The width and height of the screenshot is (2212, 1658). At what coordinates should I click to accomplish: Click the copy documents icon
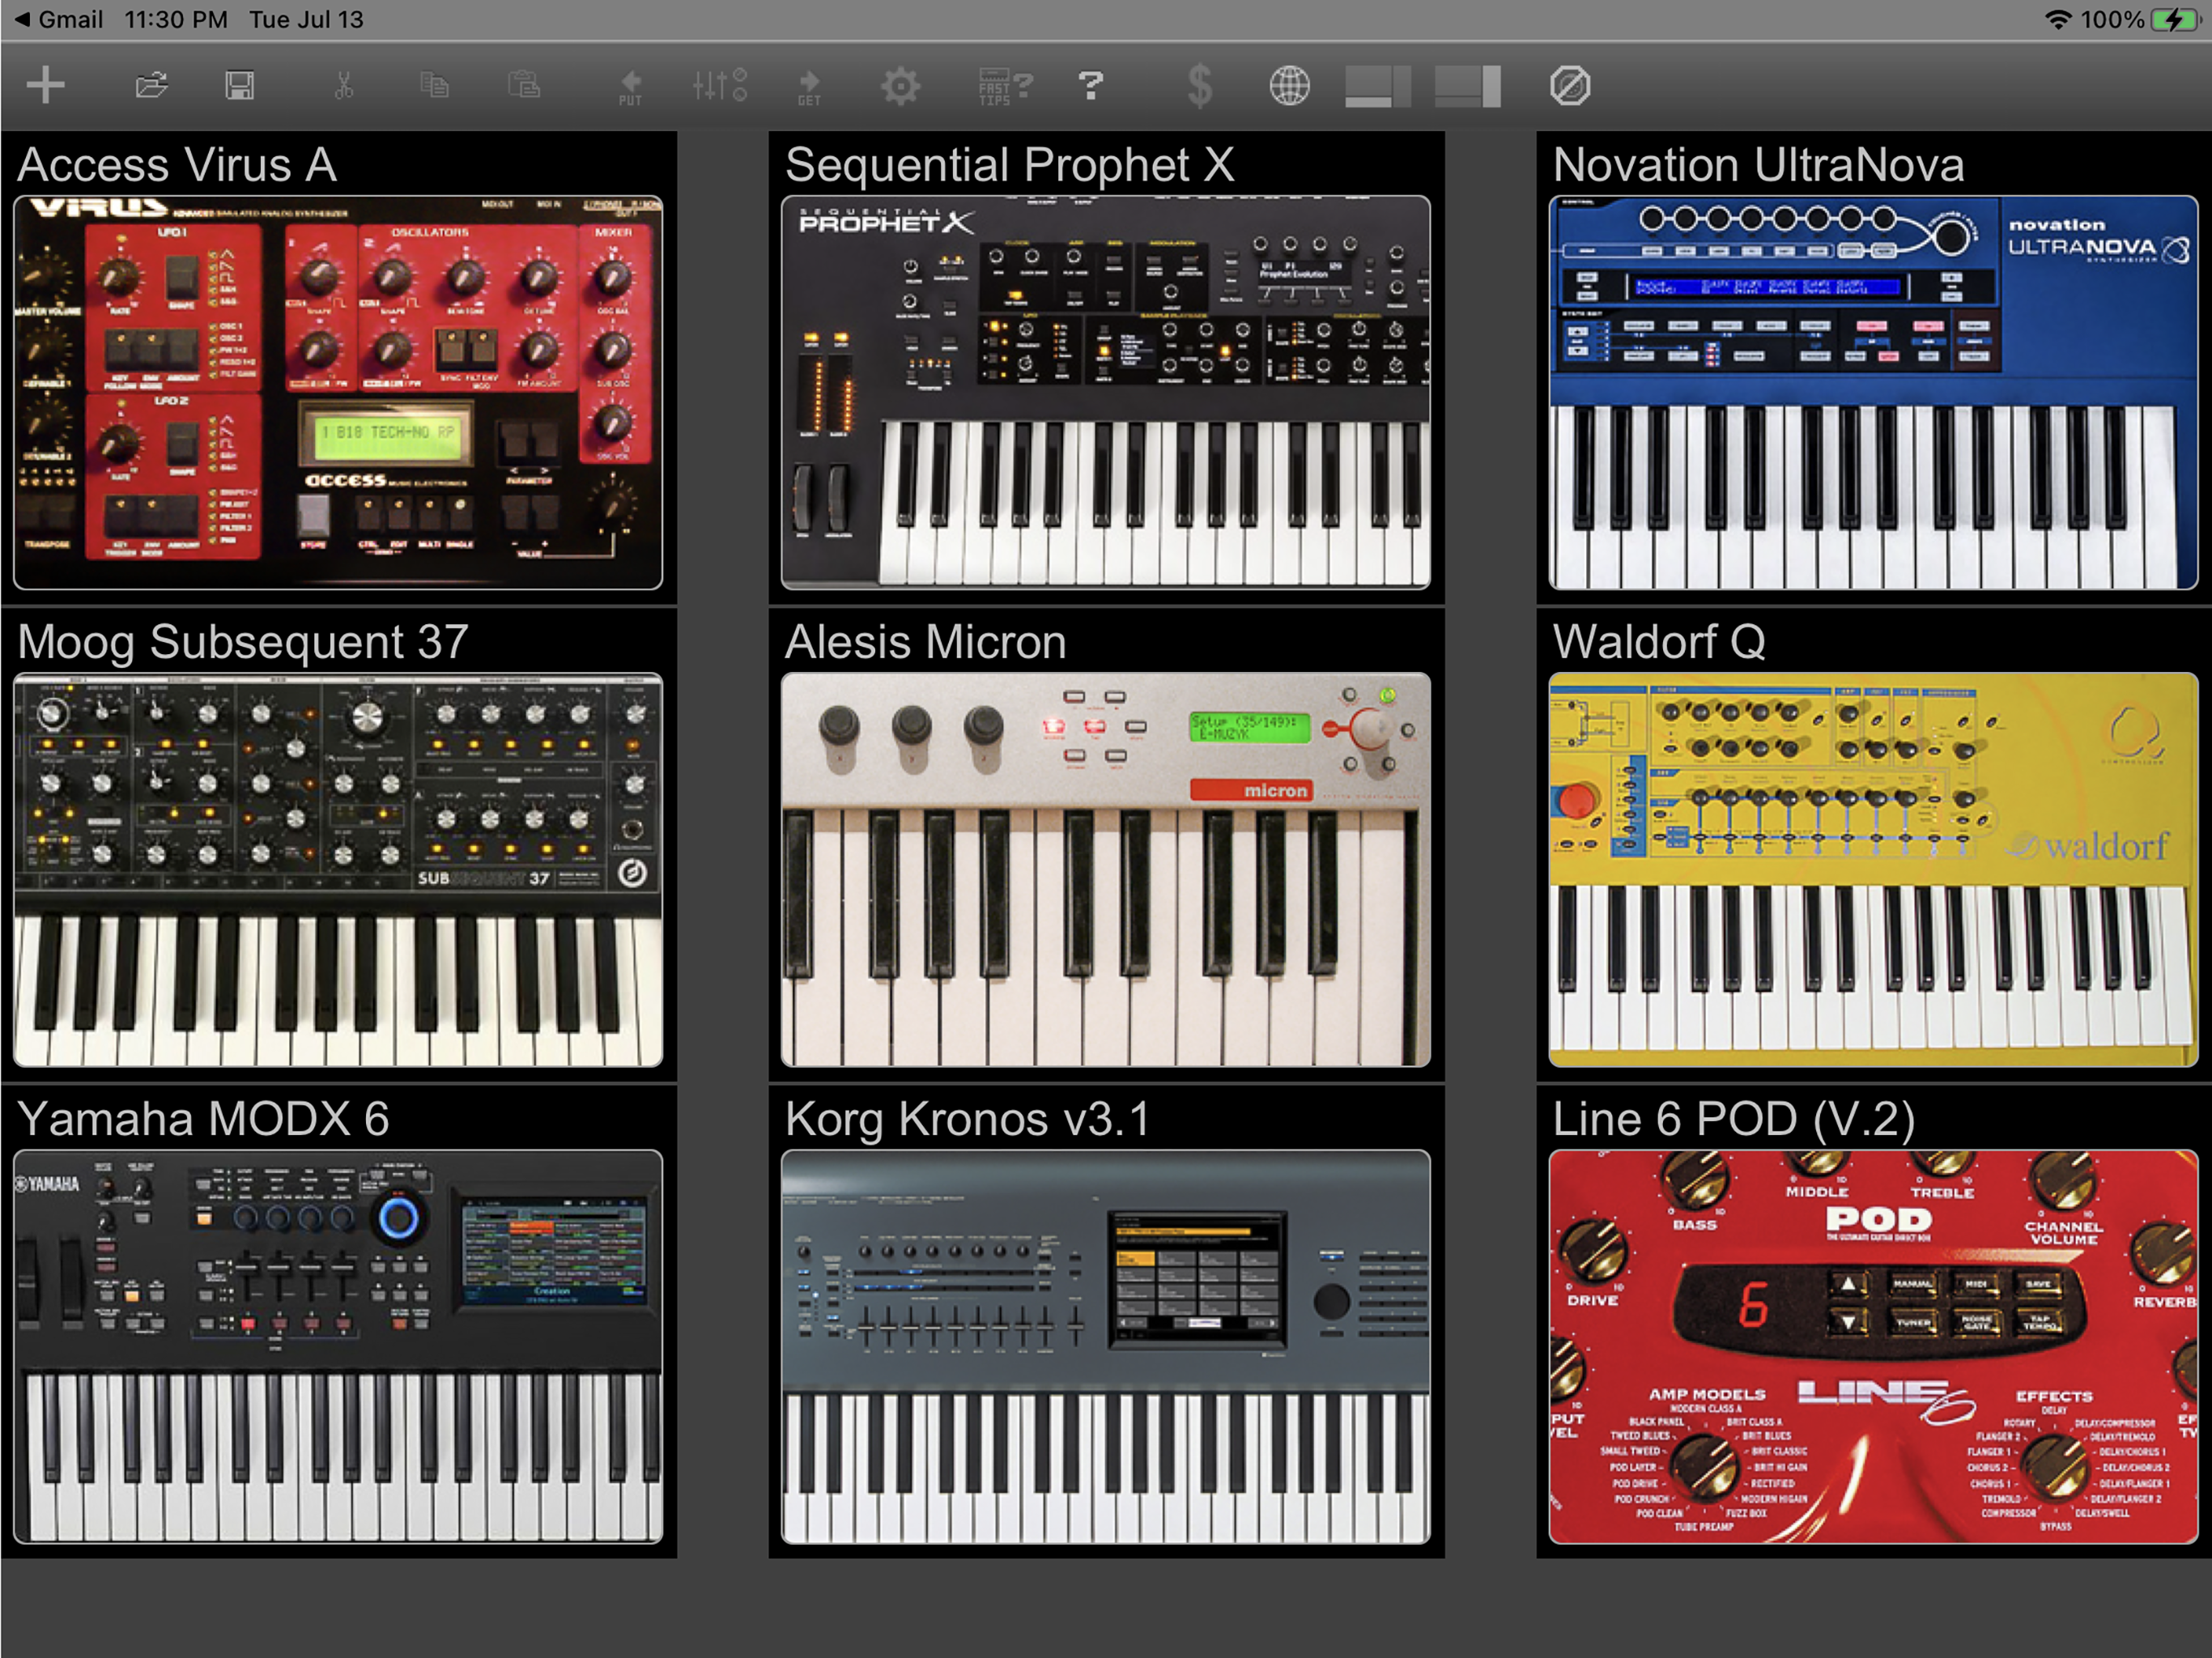(434, 85)
